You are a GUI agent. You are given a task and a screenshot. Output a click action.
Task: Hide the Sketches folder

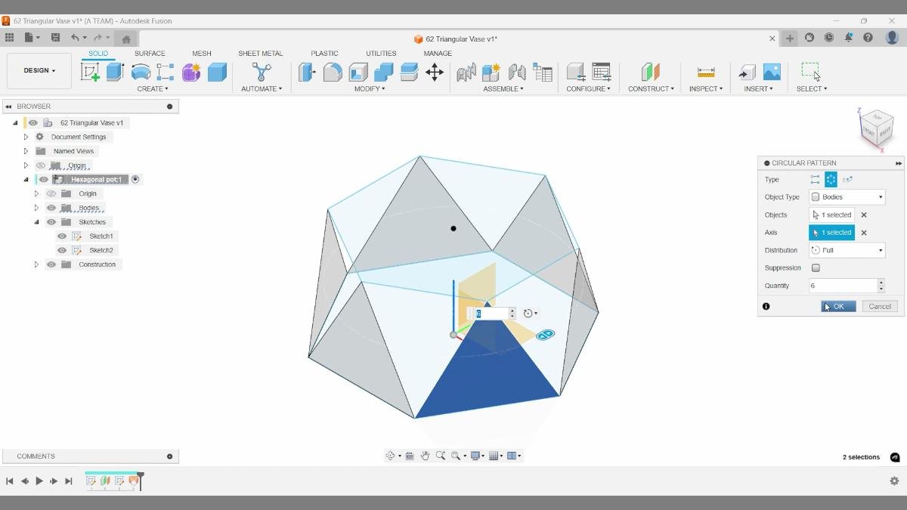pyautogui.click(x=51, y=222)
